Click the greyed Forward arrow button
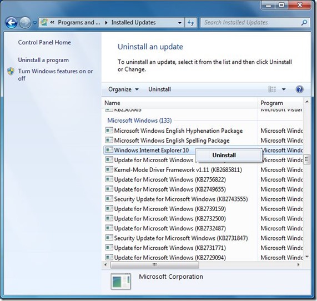The height and width of the screenshot is (301, 317). [25, 23]
